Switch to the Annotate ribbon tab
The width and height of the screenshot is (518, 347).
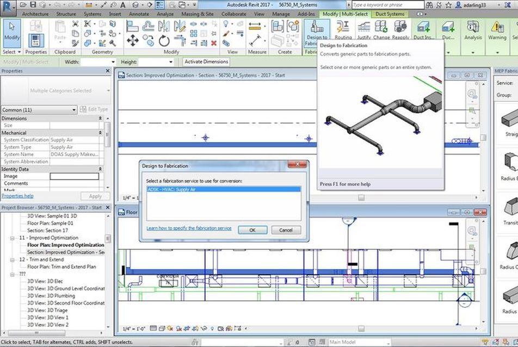[x=139, y=14]
